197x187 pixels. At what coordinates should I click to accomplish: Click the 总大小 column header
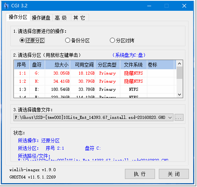coord(57,65)
